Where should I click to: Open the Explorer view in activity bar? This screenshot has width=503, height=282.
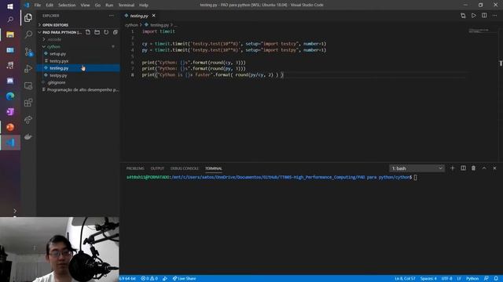point(28,18)
